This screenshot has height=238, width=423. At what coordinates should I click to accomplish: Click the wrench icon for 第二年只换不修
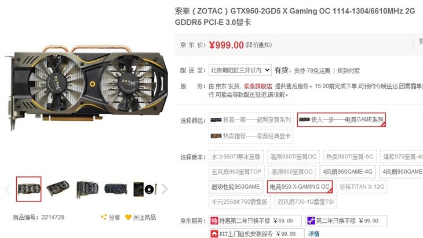point(311,221)
